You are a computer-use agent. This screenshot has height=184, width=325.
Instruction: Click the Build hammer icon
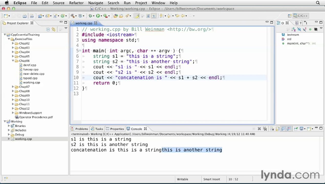72,16
